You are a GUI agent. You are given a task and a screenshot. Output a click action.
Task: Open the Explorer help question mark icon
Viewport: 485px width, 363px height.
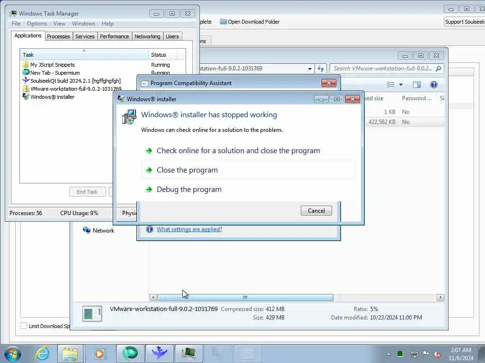[434, 85]
